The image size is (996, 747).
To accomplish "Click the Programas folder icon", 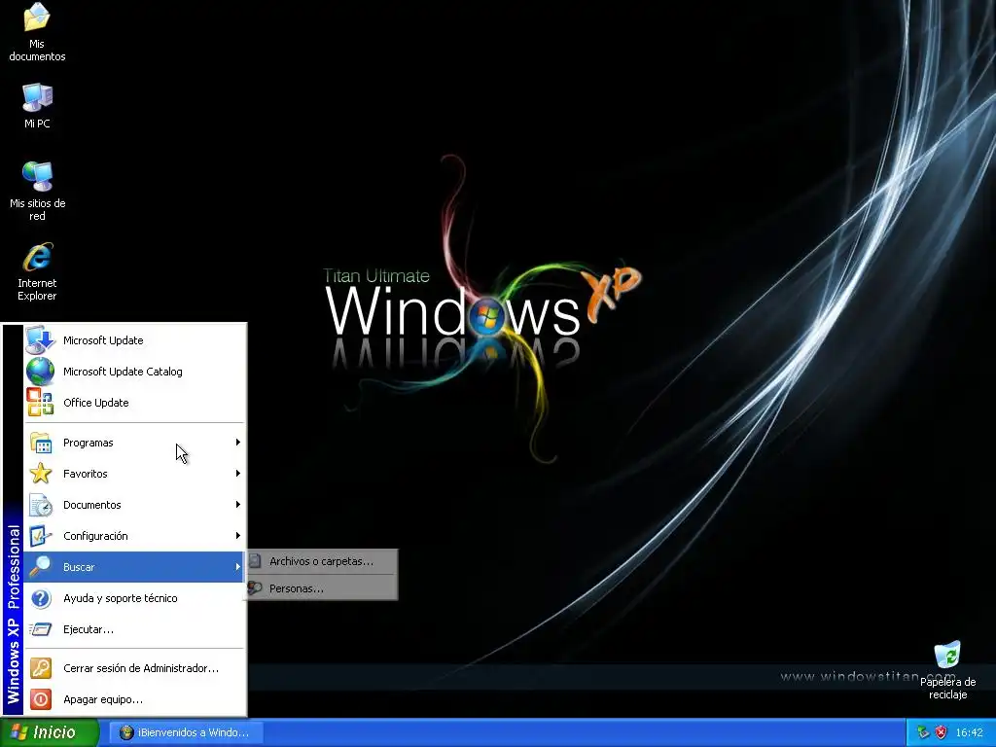I will coord(41,443).
